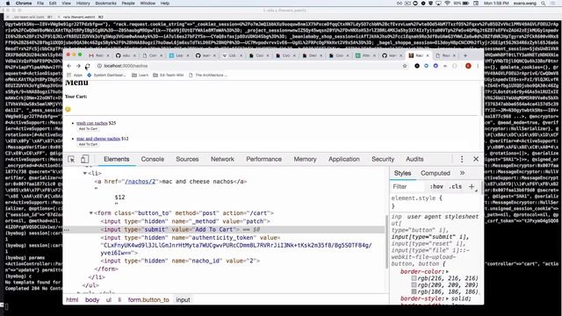Open the Learn bookmarks folder
The image size is (562, 316).
click(140, 75)
